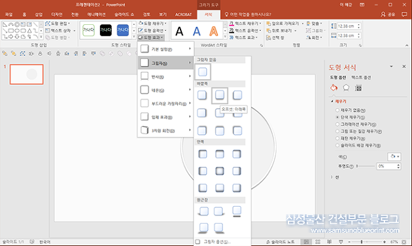
Task: Select Pattern fill (패턴 채우기) radio button
Action: coord(337,138)
